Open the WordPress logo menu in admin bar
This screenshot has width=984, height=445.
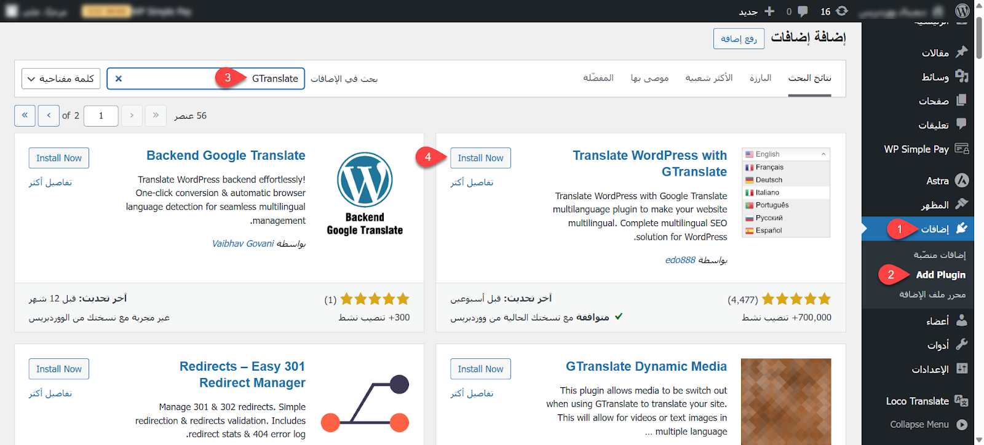pyautogui.click(x=962, y=11)
